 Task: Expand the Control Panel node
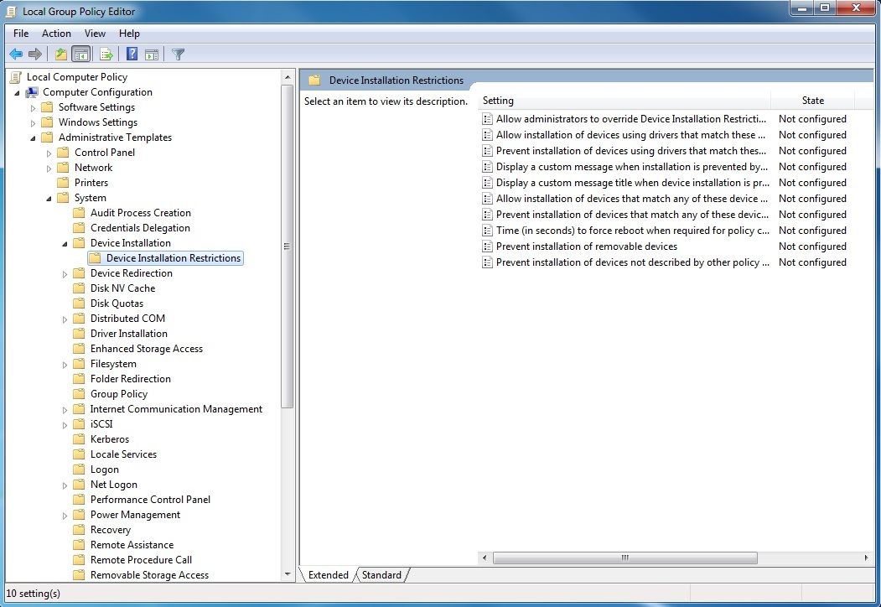[49, 153]
